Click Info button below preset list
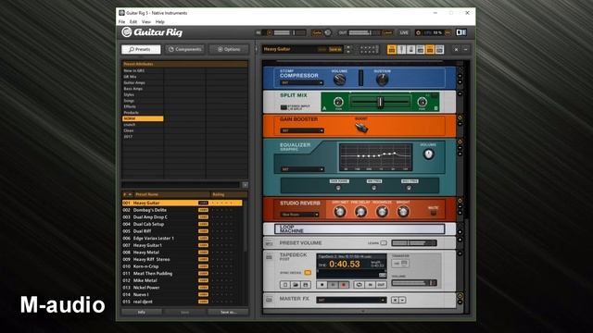 tap(142, 313)
